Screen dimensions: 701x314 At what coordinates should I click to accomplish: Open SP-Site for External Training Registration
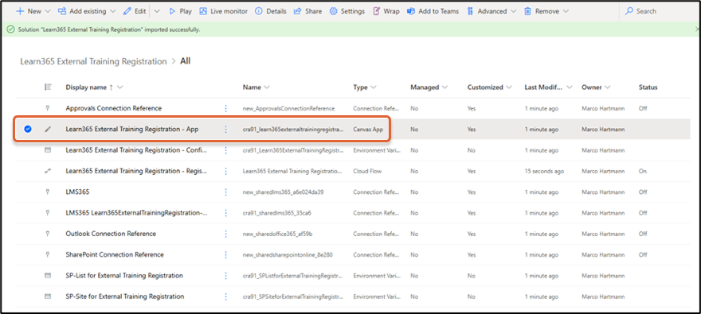click(x=125, y=297)
